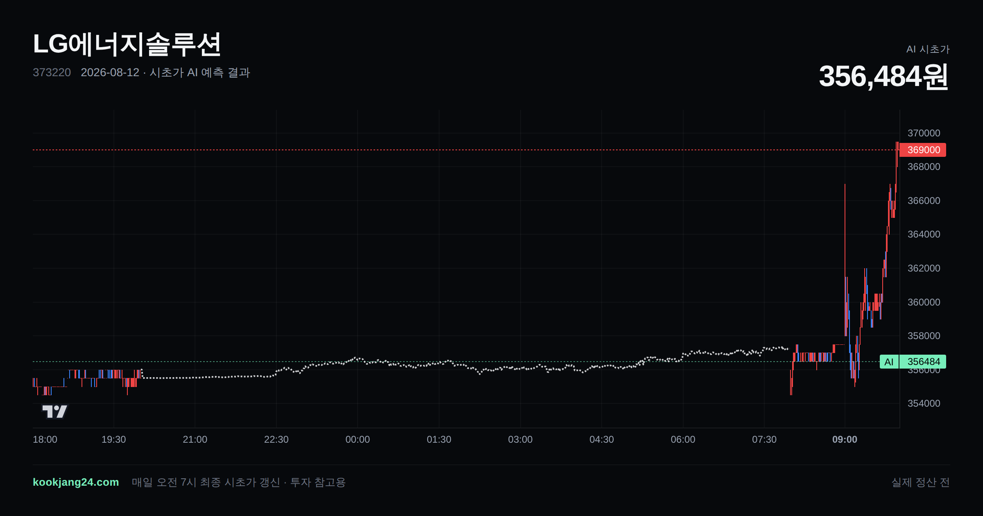Click the 매일 오전 7시 footer note
Screen dimensions: 983x516
click(239, 482)
